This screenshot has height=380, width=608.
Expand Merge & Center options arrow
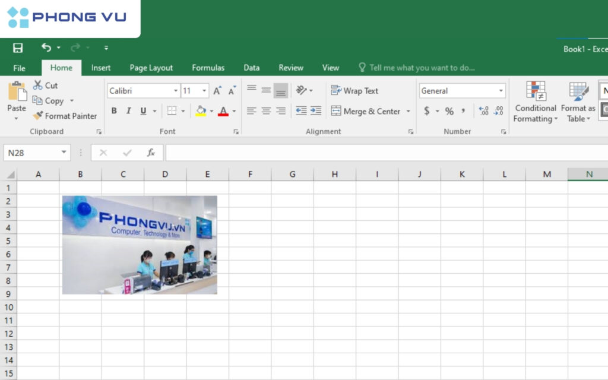pos(408,111)
